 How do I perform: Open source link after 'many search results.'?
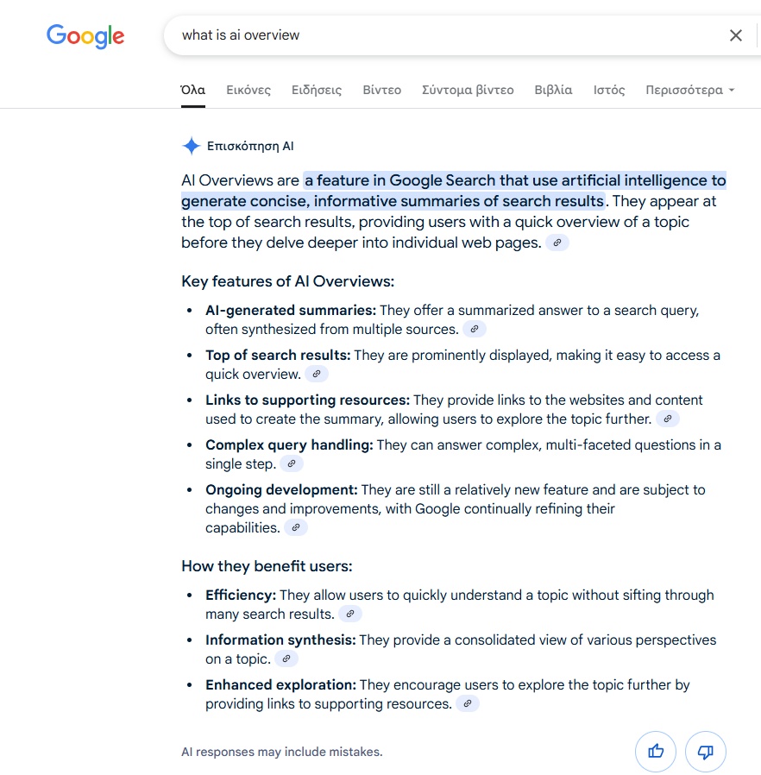pos(350,614)
